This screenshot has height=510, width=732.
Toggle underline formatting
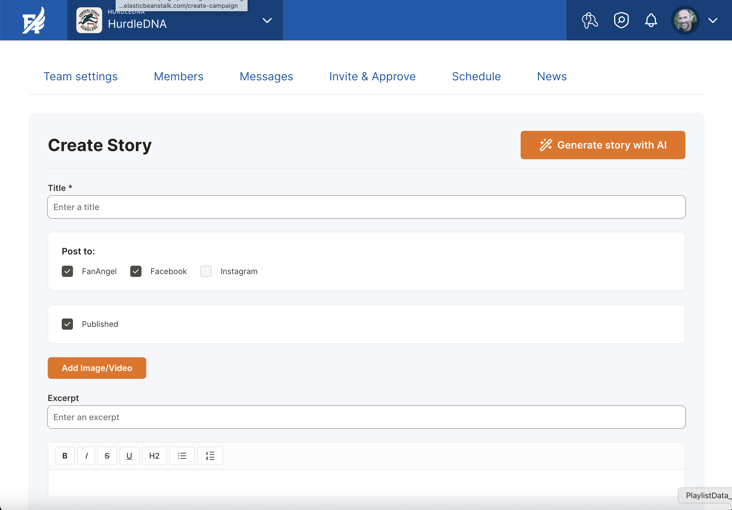pyautogui.click(x=129, y=456)
